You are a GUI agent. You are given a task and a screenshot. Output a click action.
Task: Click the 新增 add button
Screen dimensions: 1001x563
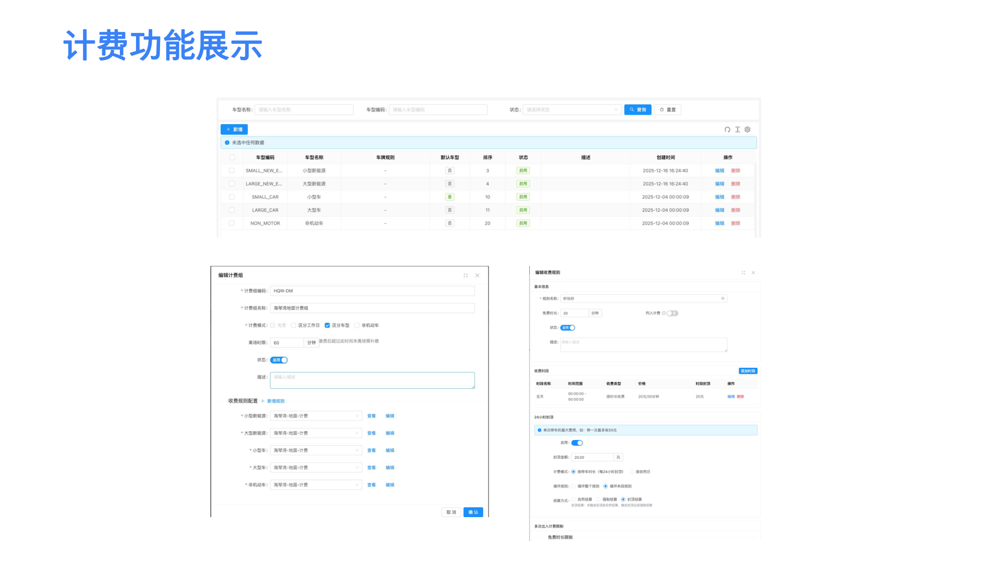(234, 129)
